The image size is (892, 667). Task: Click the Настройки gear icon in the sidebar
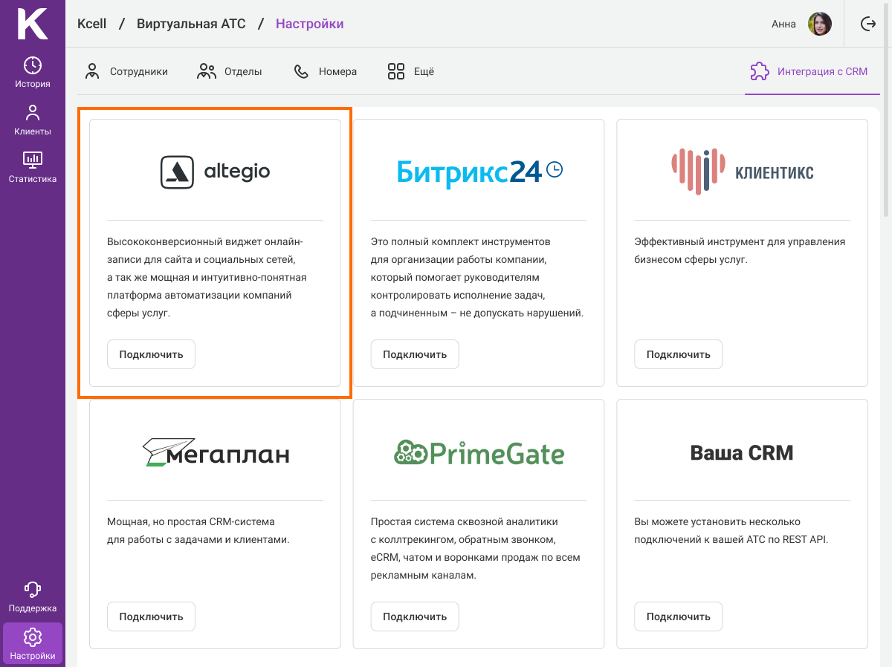point(33,637)
